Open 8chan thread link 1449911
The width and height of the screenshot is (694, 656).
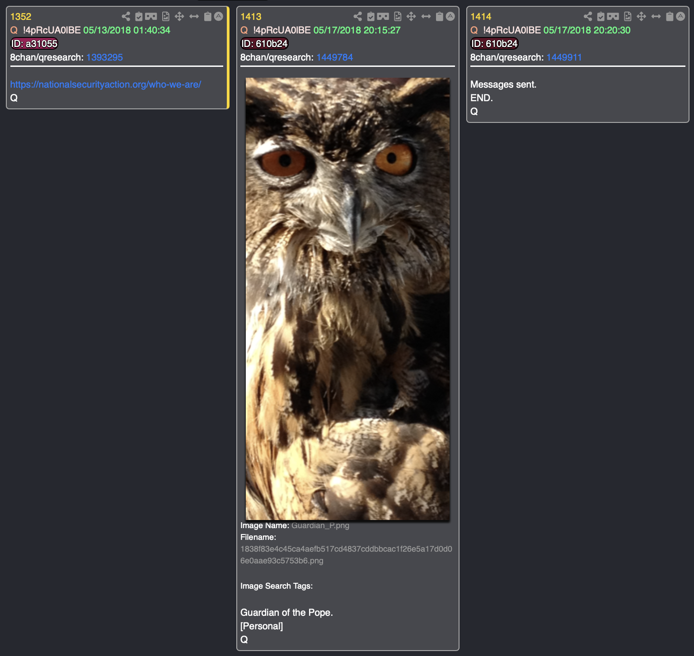point(564,57)
